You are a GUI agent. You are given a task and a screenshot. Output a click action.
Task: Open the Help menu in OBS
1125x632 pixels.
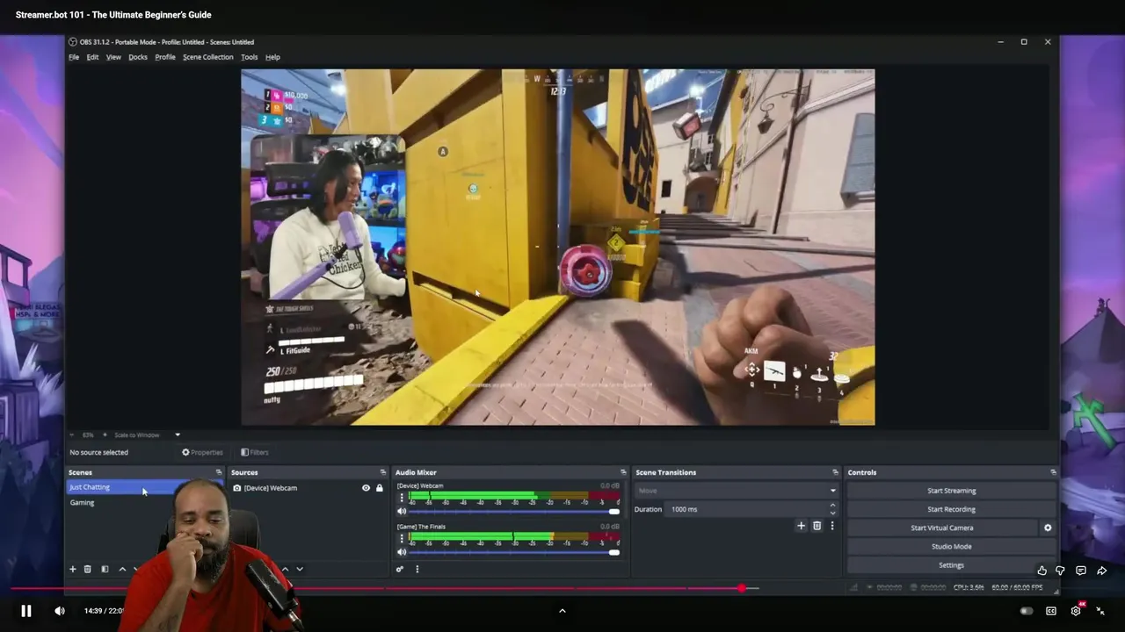(272, 57)
